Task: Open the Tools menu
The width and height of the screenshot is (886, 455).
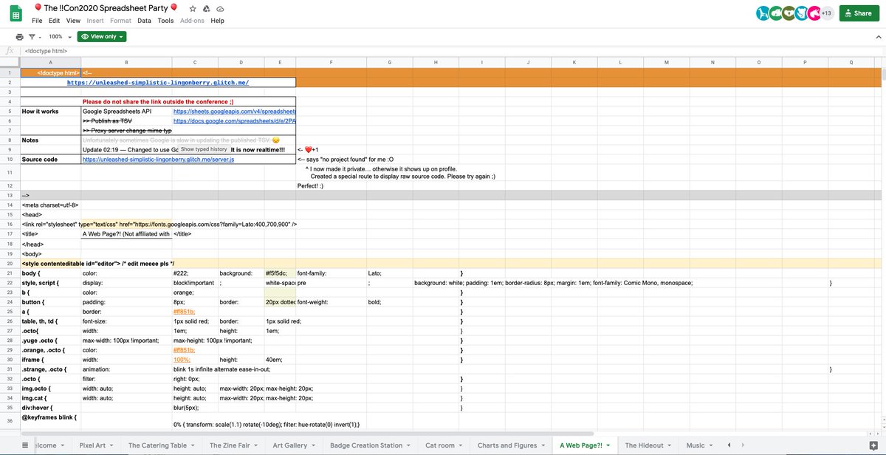Action: coord(166,21)
